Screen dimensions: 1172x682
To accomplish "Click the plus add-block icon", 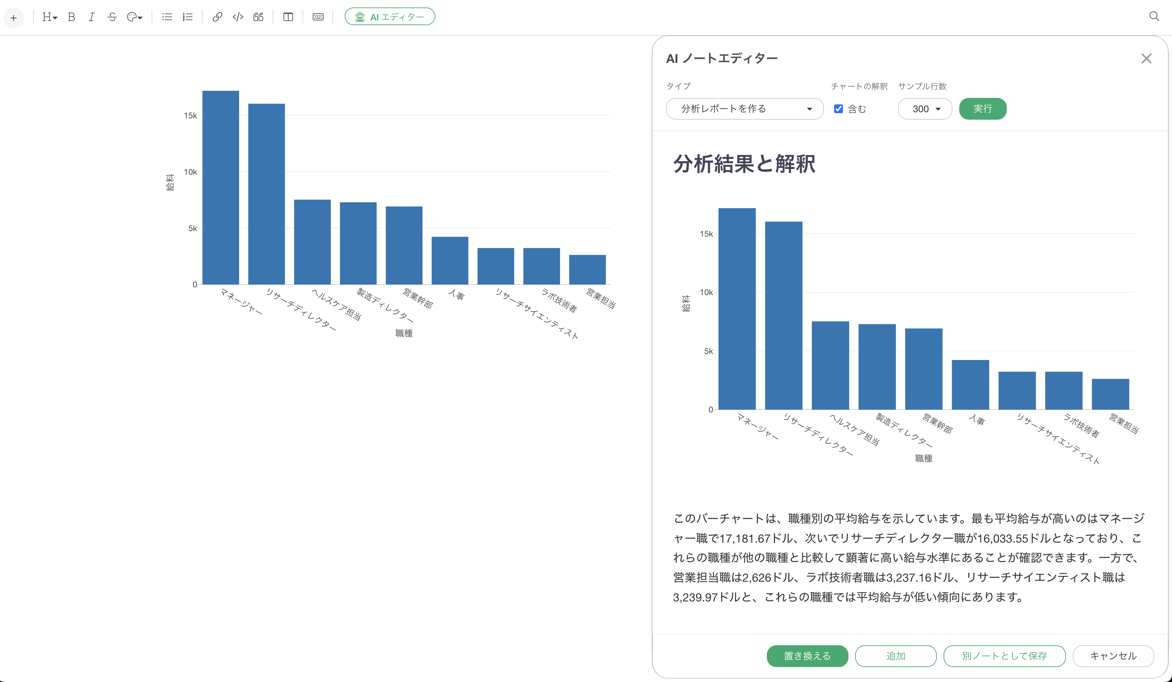I will pyautogui.click(x=14, y=18).
